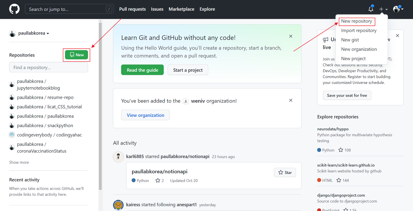Image resolution: width=413 pixels, height=211 pixels.
Task: Select New repository from dropdown menu
Action: coord(357,21)
